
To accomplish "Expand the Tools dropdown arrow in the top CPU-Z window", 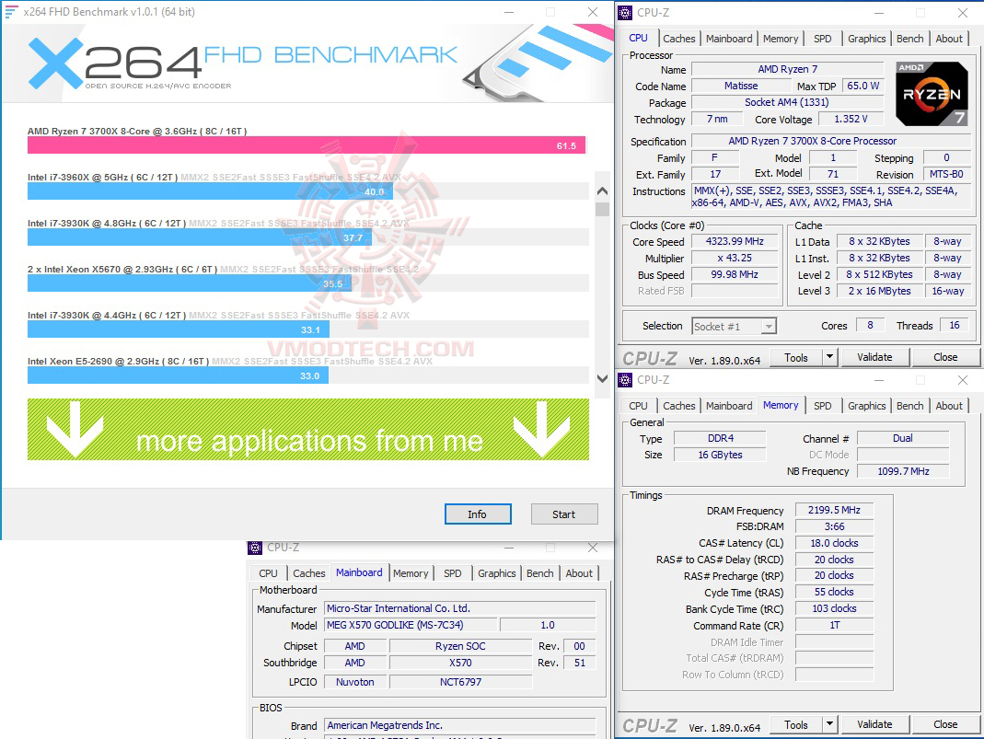I will (x=829, y=357).
